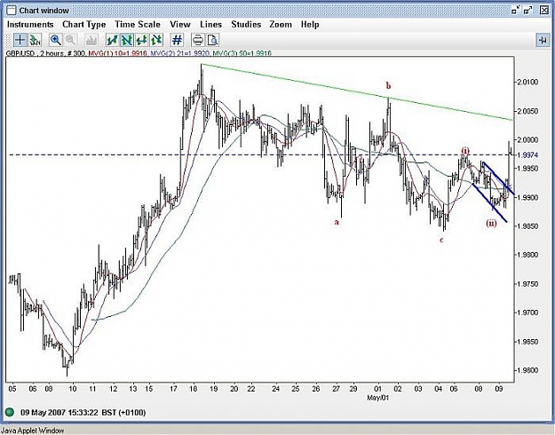Open the Lines menu

click(211, 25)
